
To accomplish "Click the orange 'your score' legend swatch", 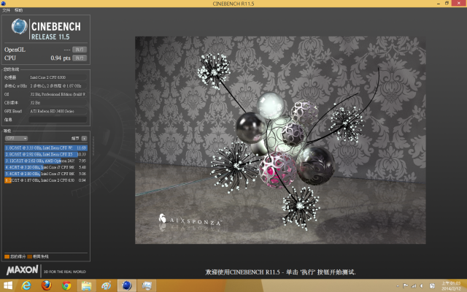I will coord(7,256).
